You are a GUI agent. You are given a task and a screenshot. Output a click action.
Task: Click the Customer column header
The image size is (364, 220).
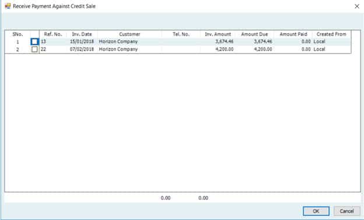pos(129,34)
